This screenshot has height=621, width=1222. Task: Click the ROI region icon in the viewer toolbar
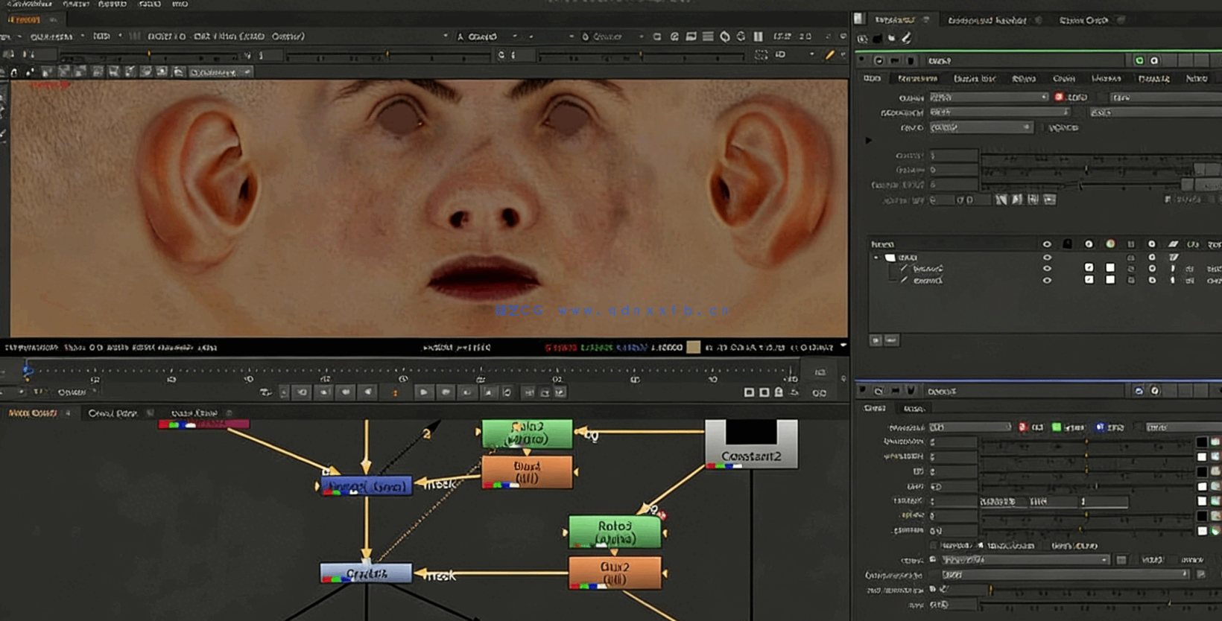click(761, 55)
